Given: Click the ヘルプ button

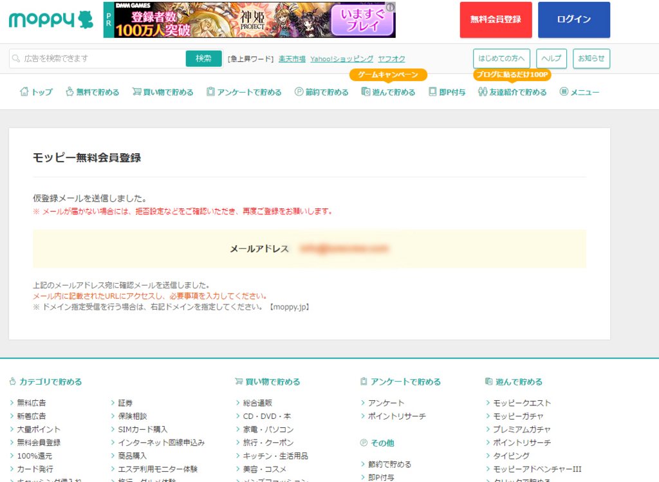Looking at the screenshot, I should pos(552,59).
